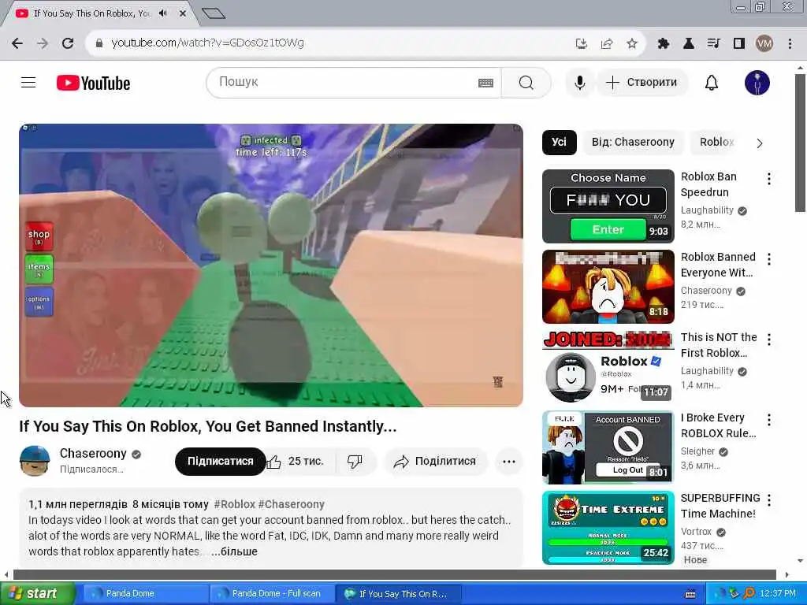This screenshot has height=605, width=807.
Task: Open Roblox Banned Everyone thumbnail
Action: click(608, 287)
